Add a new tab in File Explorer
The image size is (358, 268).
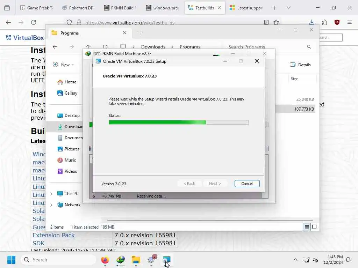pyautogui.click(x=140, y=33)
